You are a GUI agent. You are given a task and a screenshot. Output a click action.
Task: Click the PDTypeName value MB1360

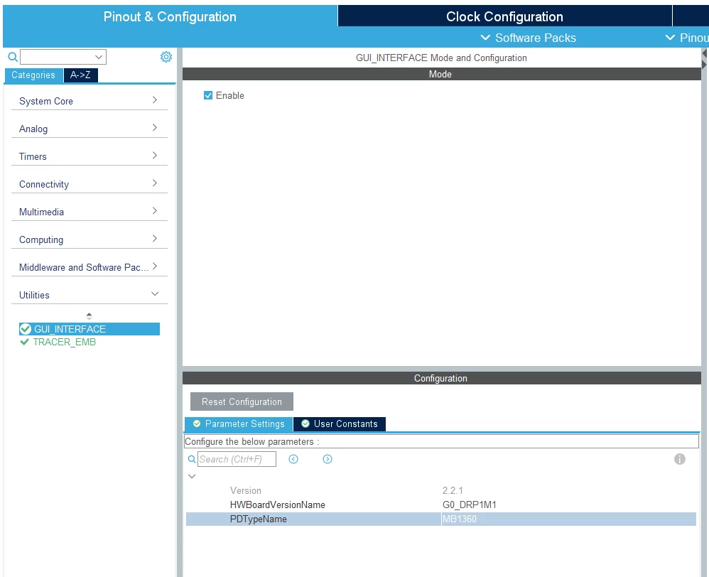tap(460, 519)
